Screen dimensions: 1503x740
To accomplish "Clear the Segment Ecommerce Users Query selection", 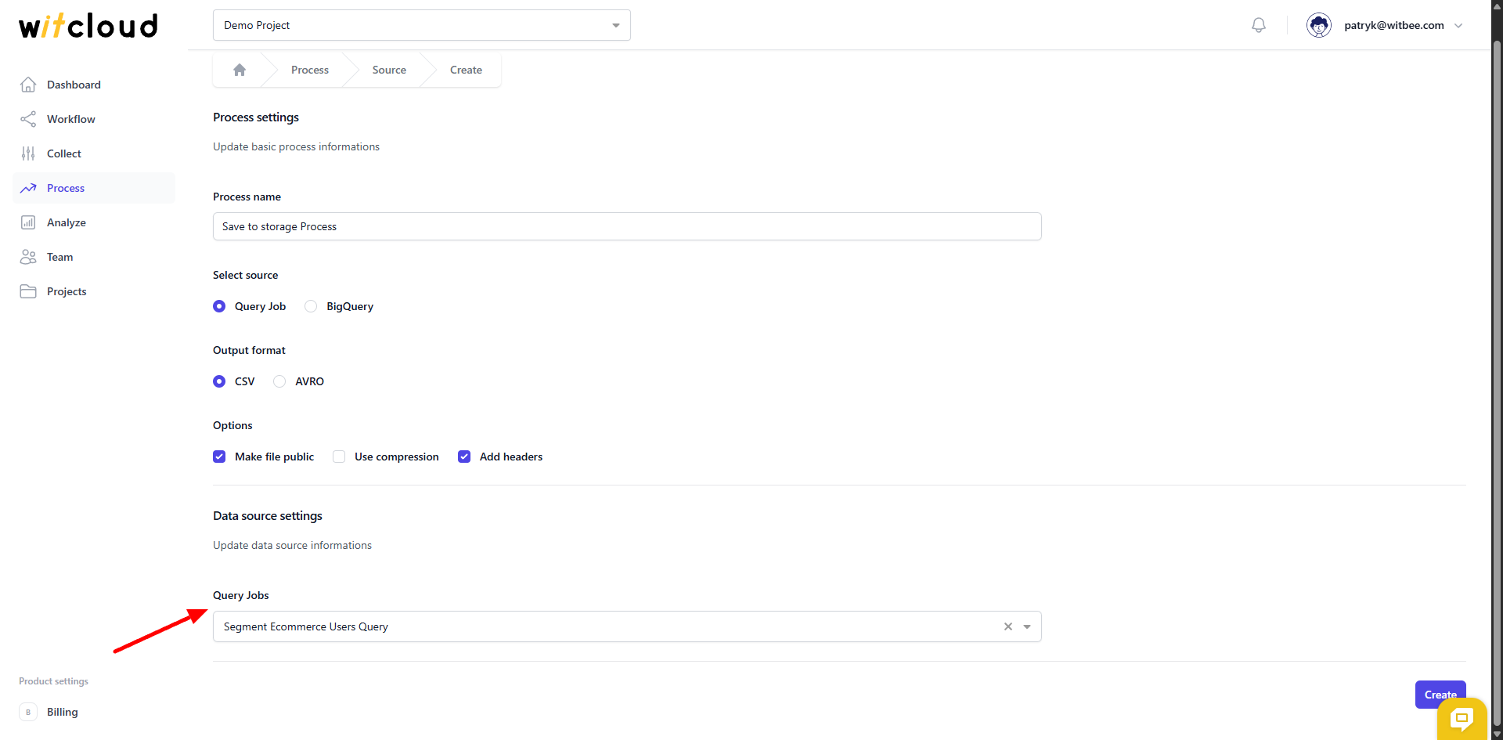I will 1007,626.
